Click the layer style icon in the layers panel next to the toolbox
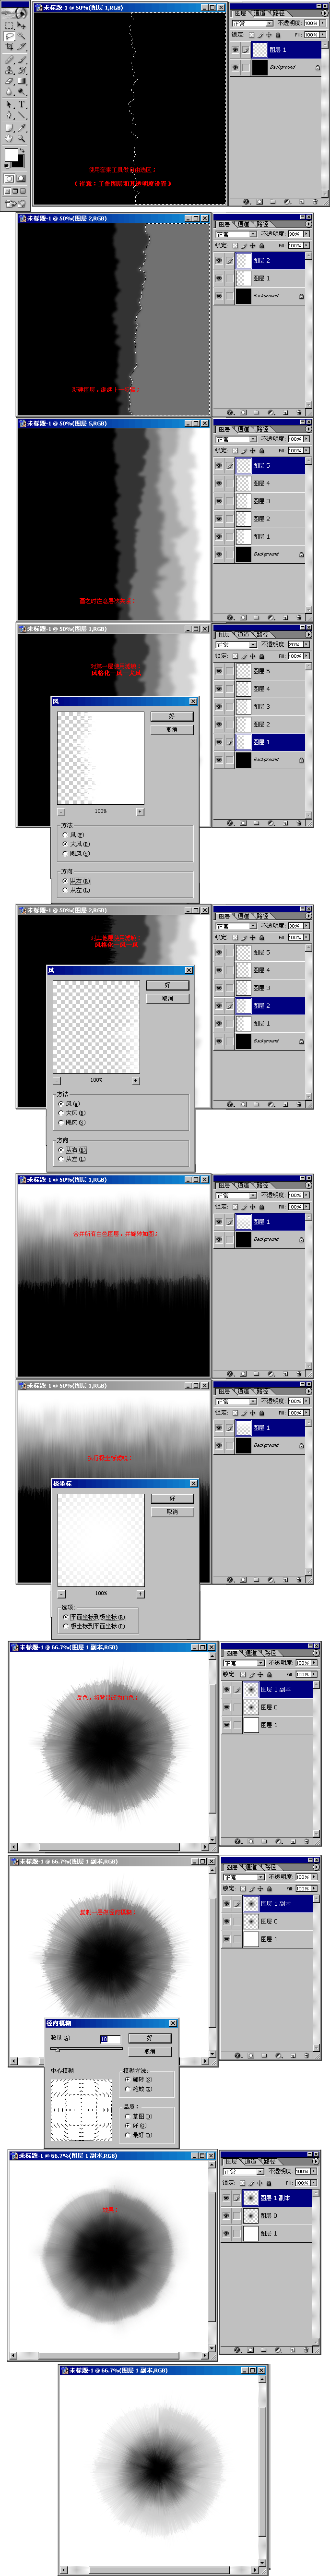 pyautogui.click(x=247, y=202)
